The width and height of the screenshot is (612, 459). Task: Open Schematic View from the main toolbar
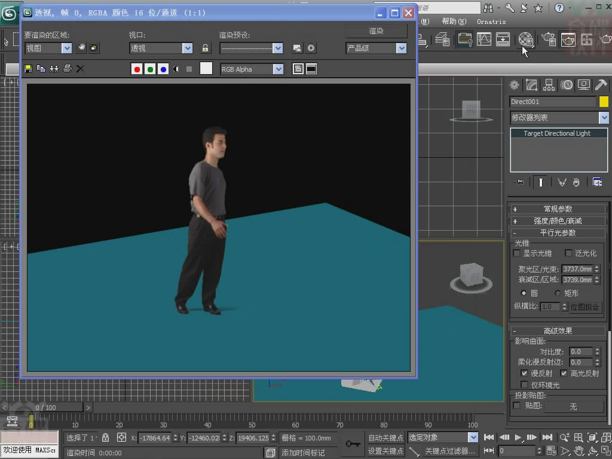point(503,39)
